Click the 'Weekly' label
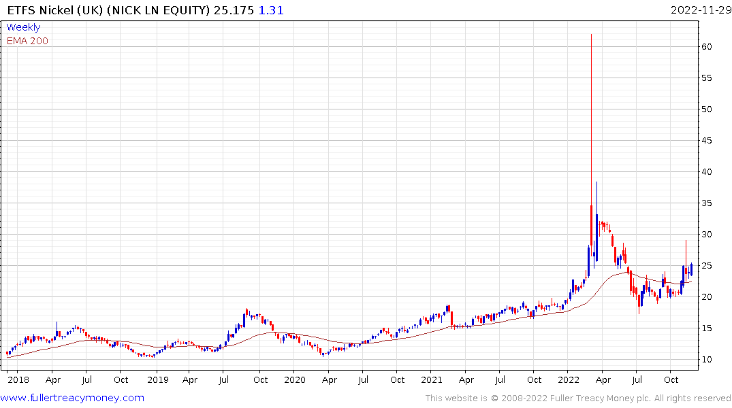Image resolution: width=732 pixels, height=408 pixels. coord(23,27)
